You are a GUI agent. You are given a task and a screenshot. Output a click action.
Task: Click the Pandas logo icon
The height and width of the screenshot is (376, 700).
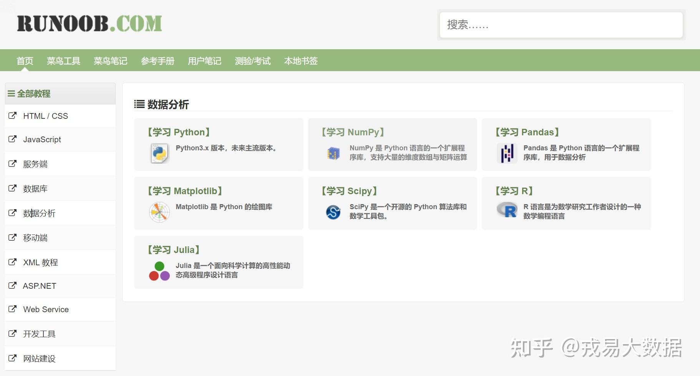click(507, 153)
